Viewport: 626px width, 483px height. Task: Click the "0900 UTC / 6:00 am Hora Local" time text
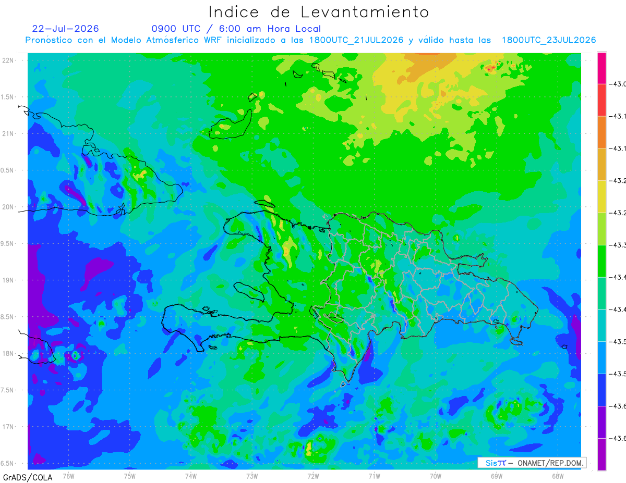(236, 29)
